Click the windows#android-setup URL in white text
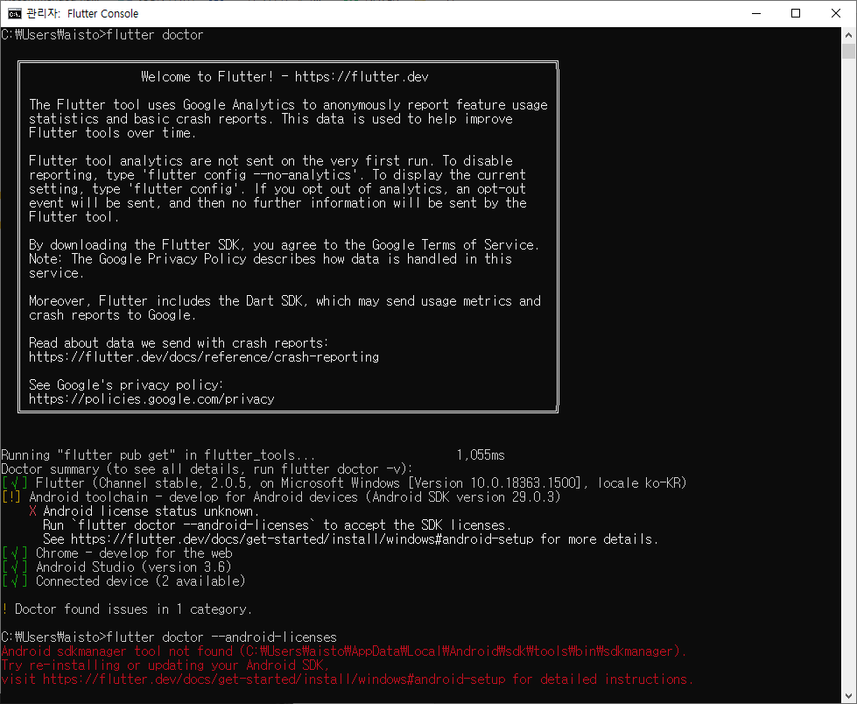This screenshot has height=704, width=857. pos(302,539)
